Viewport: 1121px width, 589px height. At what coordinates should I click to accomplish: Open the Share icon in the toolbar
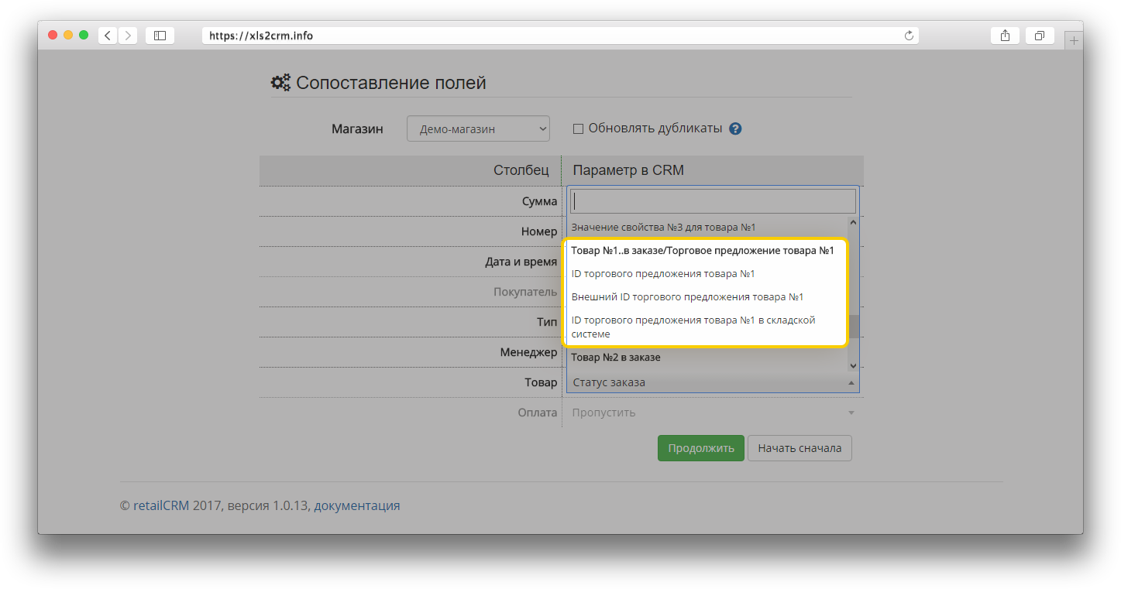tap(1005, 36)
